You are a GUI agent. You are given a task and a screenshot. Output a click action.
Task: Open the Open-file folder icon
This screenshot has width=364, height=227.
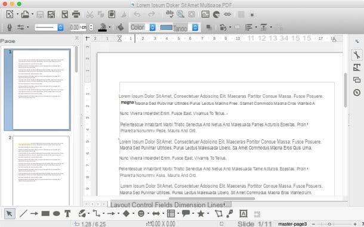(25, 14)
